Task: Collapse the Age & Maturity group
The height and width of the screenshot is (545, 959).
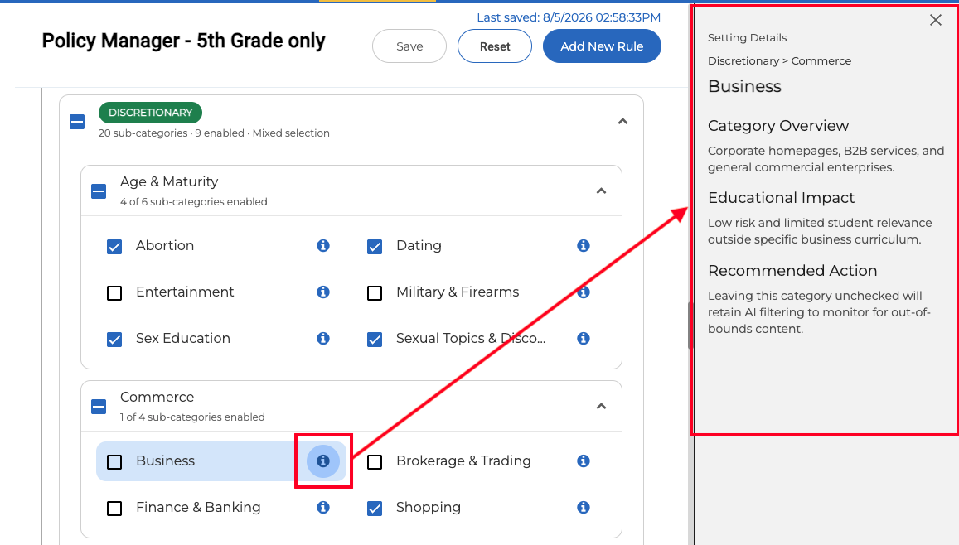Action: pos(601,191)
